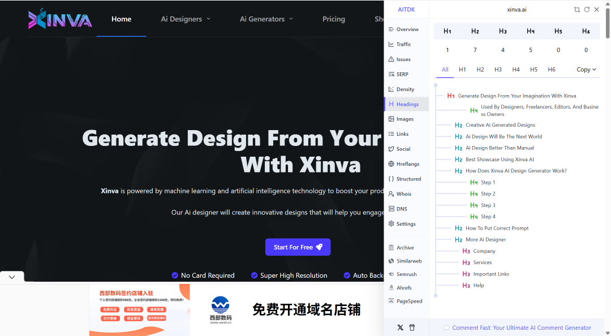Click the Xinva logo
Screen dimensions: 611x336
pos(60,19)
